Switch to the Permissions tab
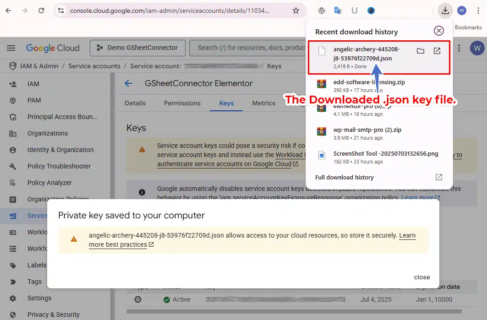The width and height of the screenshot is (487, 320). tap(182, 103)
